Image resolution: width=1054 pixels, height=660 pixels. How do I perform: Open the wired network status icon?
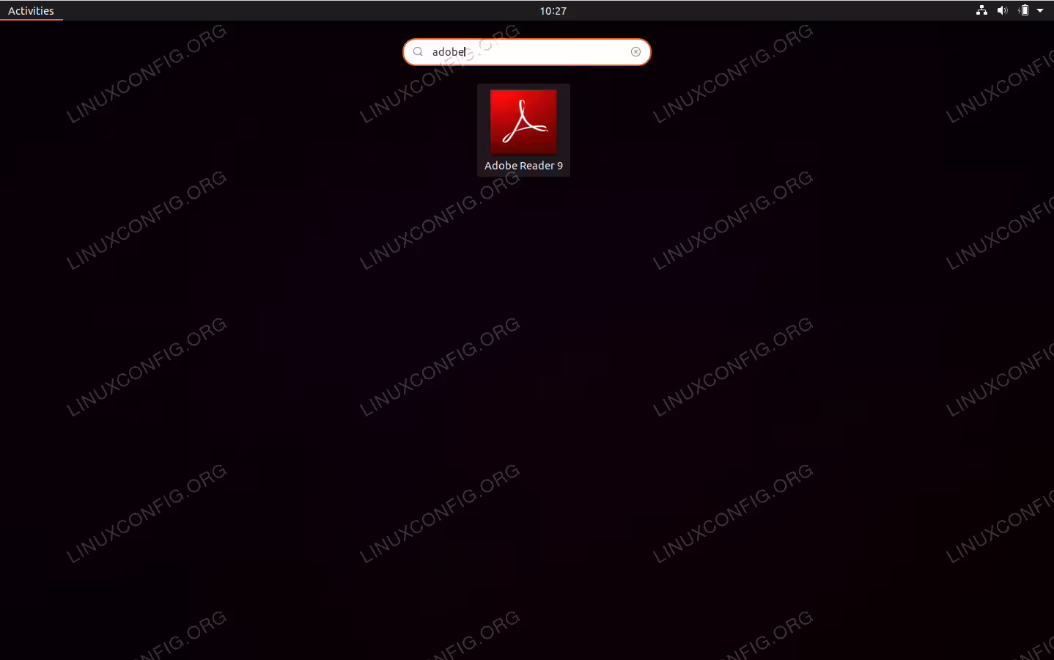[x=981, y=10]
